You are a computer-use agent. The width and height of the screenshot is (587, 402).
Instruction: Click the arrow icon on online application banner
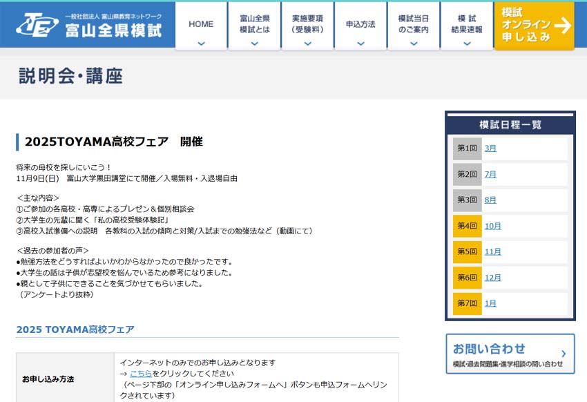[x=563, y=26]
